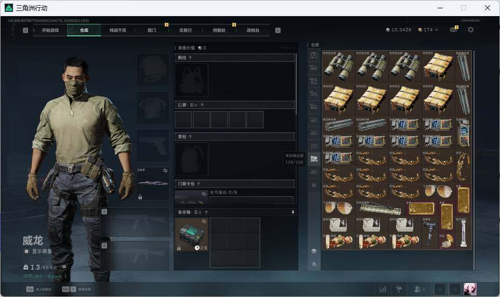500x297 pixels.
Task: Click the swap icon on keycard pack
Action: (204, 194)
